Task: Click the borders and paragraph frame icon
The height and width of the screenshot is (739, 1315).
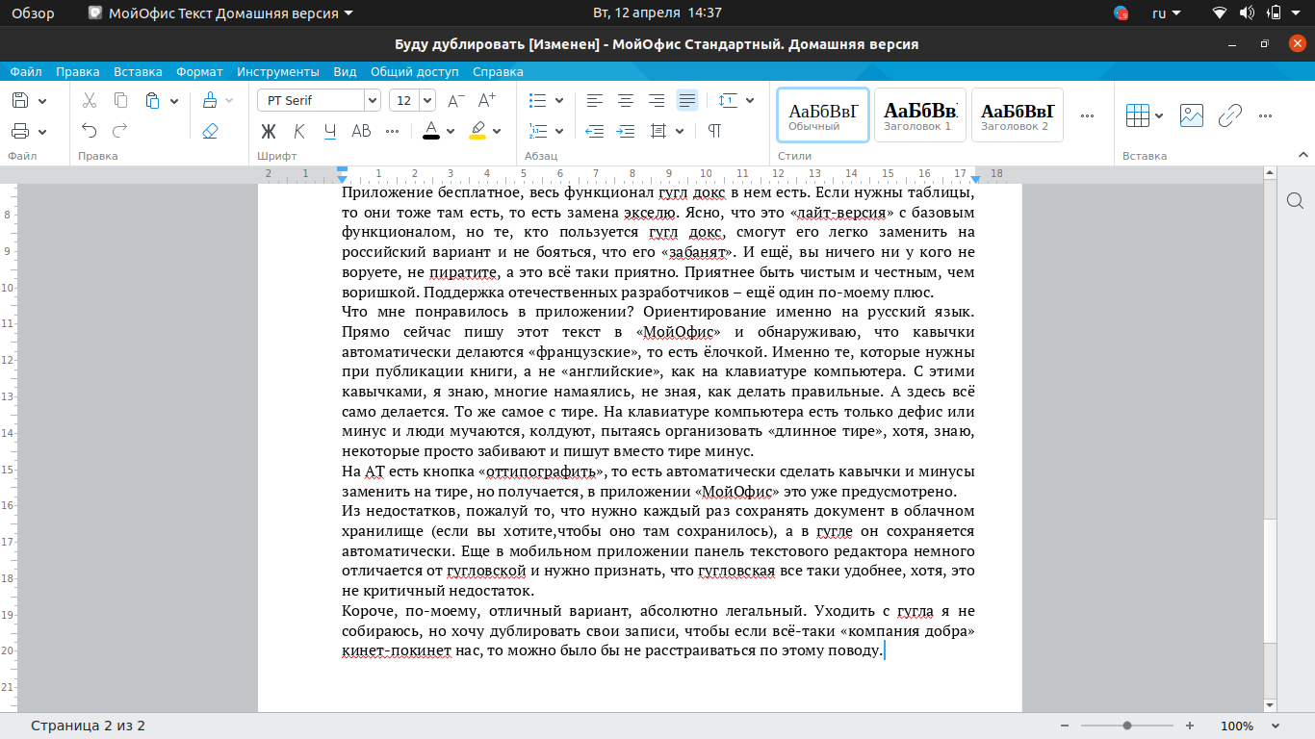Action: (x=658, y=131)
